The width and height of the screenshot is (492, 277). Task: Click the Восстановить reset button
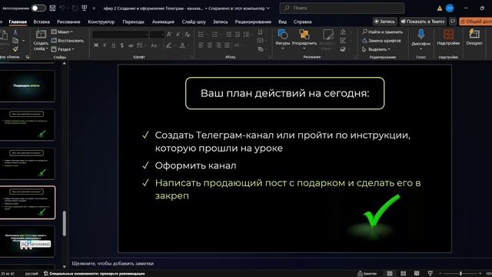[68, 41]
